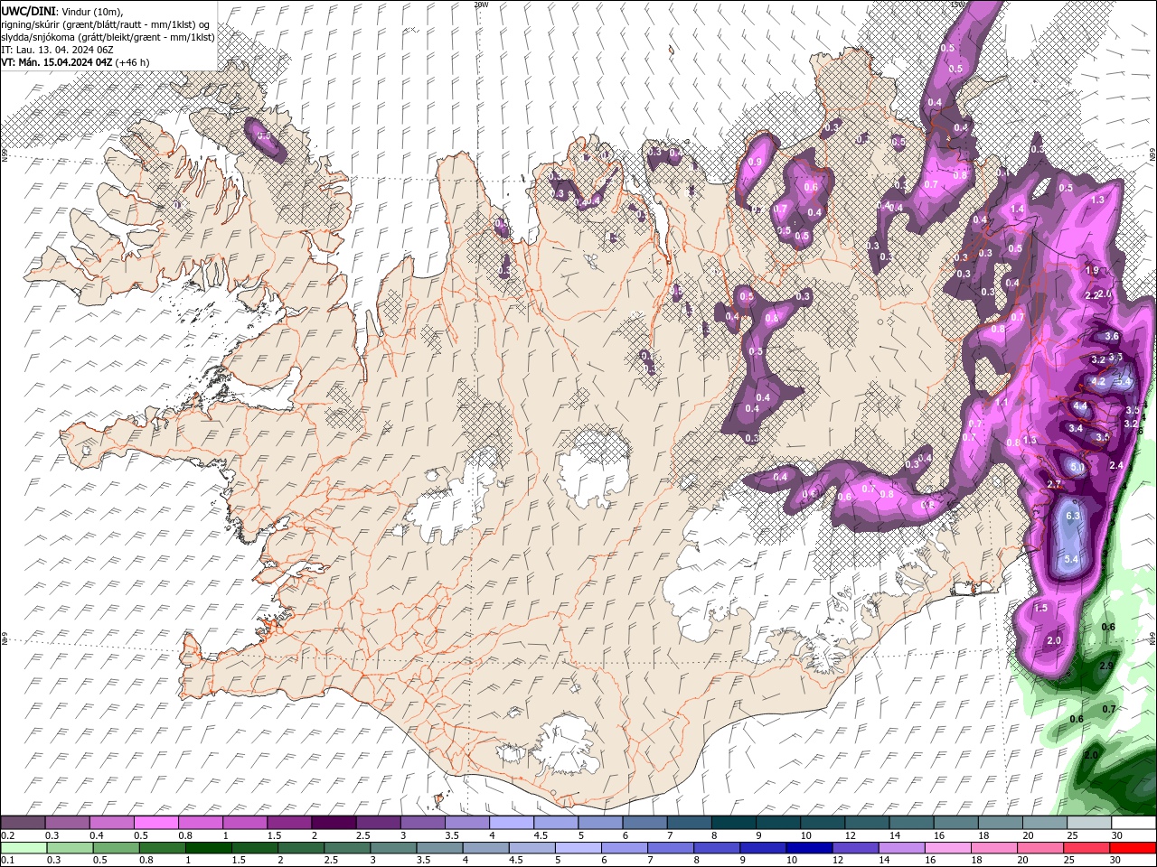
Task: Click the light lavender 4 swatch in the upper scale
Action: click(x=512, y=823)
